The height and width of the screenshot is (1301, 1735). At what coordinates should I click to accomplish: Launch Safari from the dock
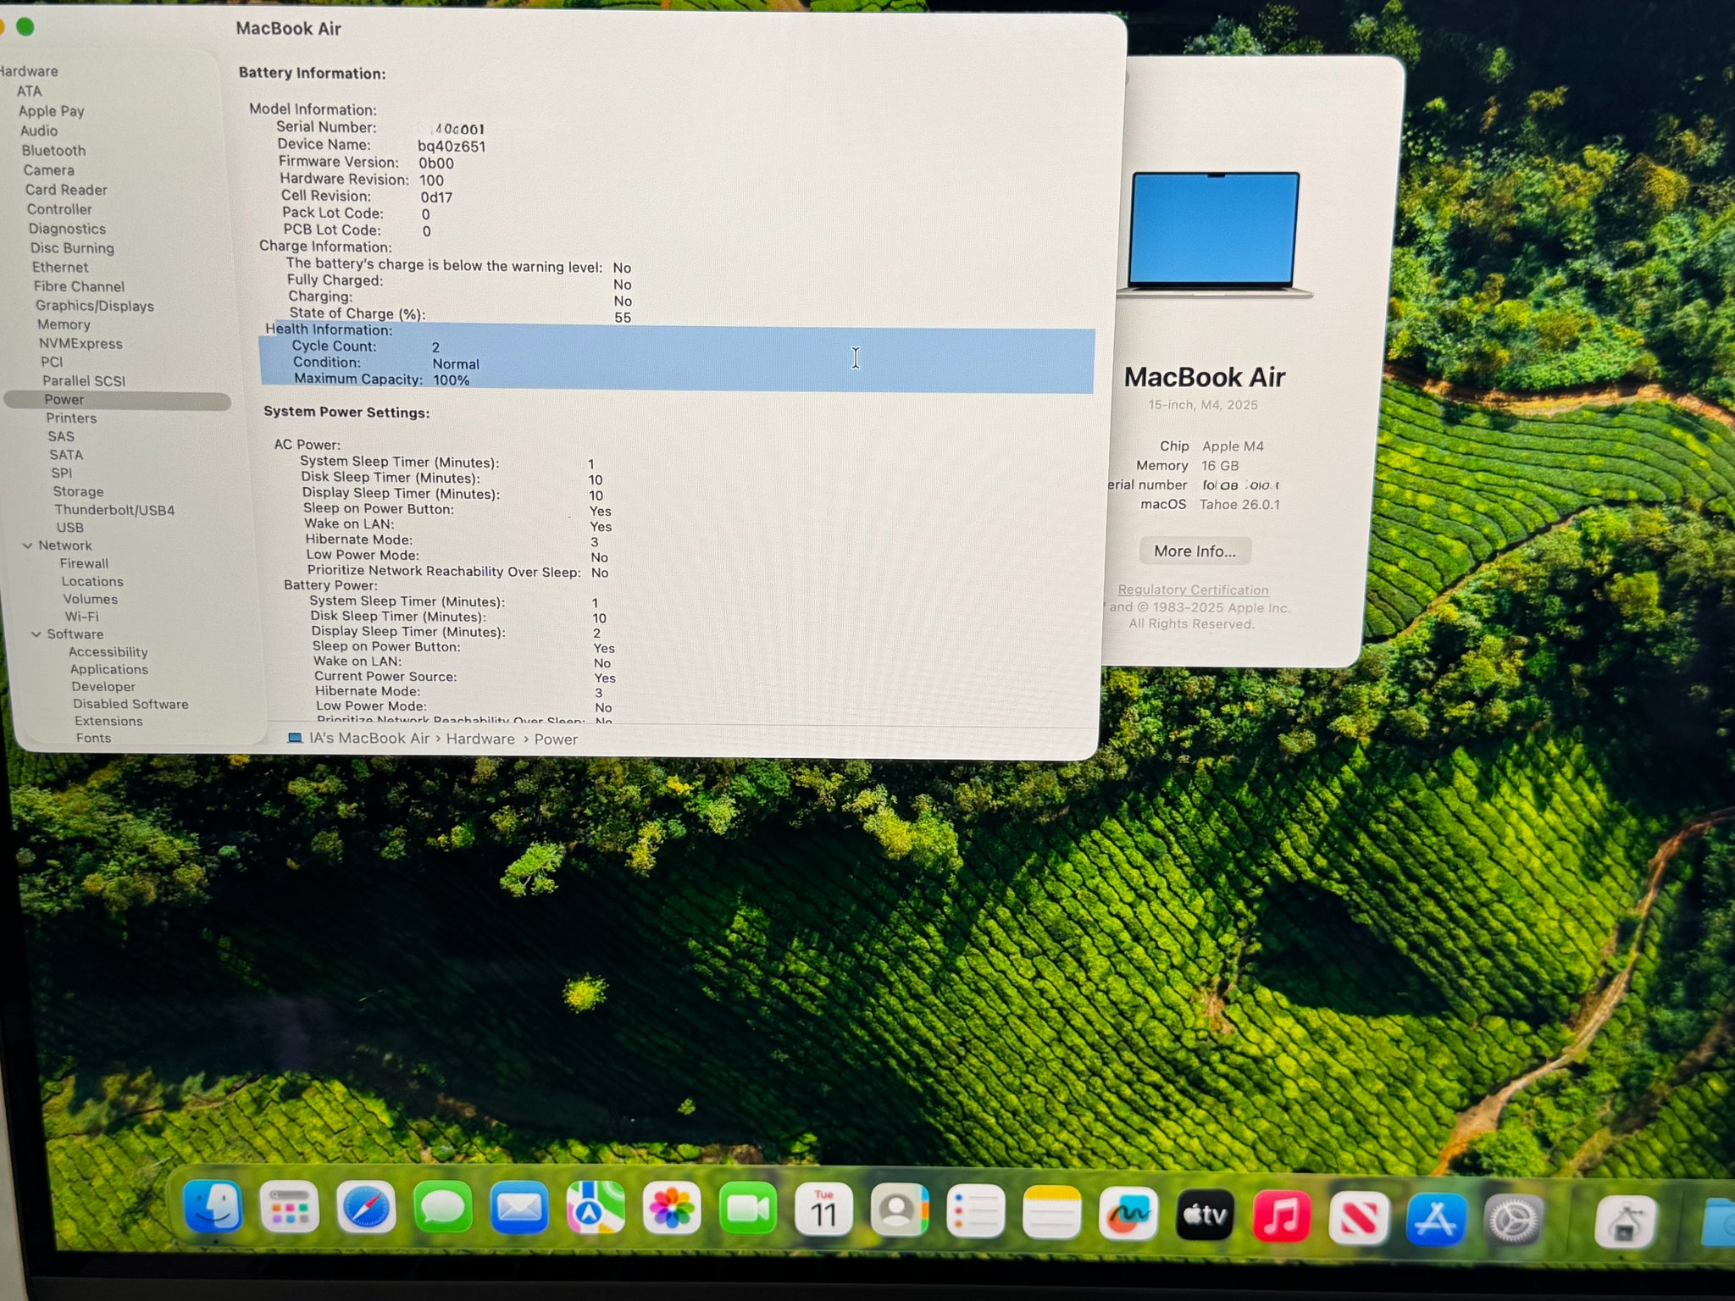pyautogui.click(x=366, y=1209)
